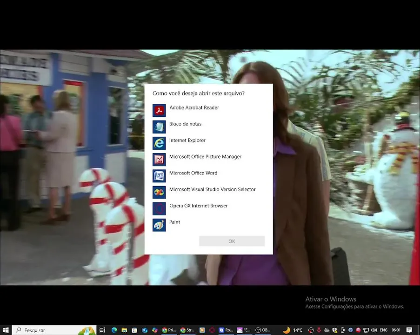This screenshot has height=335, width=420.
Task: Click the OneDrive cloud tray icon
Action: coord(327,330)
